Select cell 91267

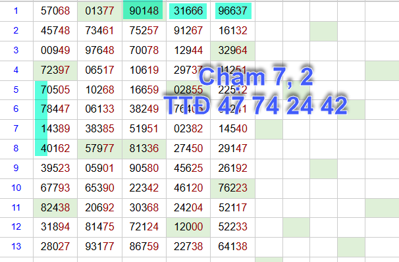click(x=188, y=31)
